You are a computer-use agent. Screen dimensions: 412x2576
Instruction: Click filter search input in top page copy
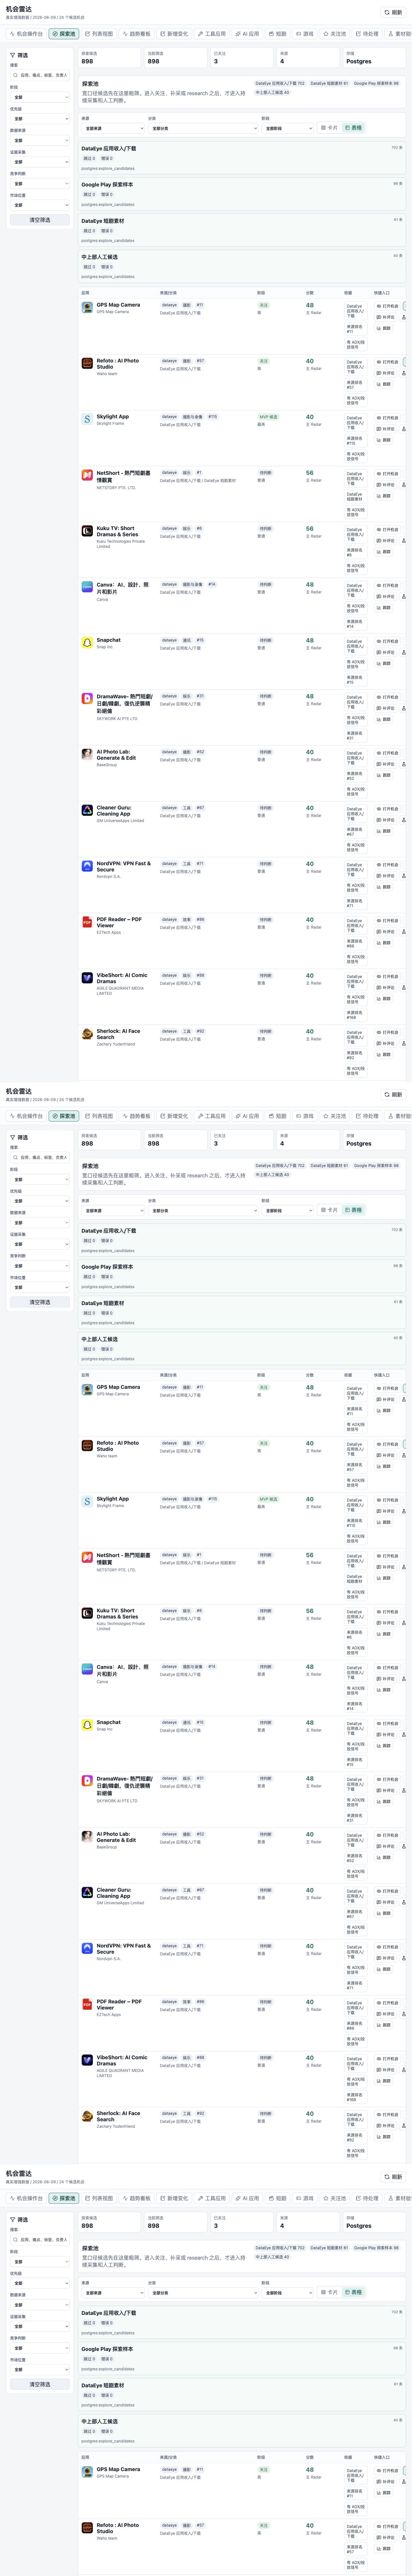(40, 75)
